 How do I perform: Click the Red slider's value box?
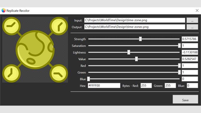pos(190,65)
